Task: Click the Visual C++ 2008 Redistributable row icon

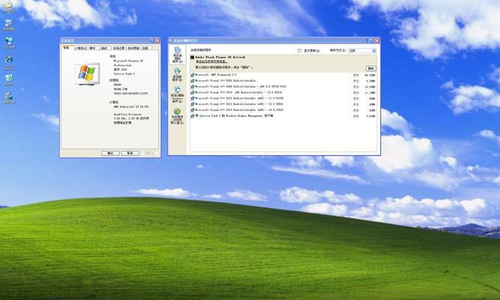Action: click(193, 86)
